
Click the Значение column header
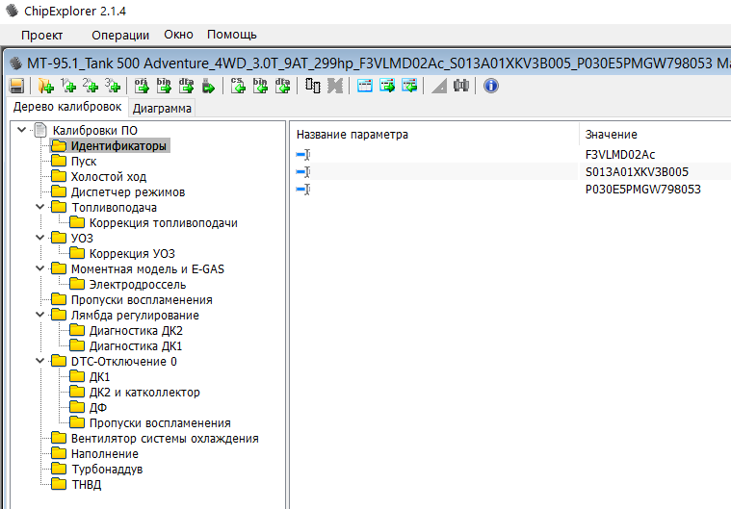(611, 135)
